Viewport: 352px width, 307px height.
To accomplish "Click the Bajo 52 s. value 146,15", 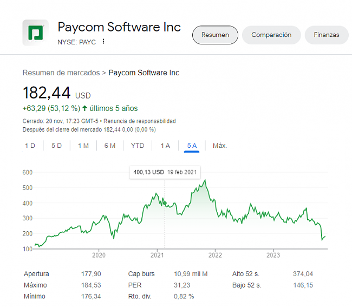I will 303,285.
